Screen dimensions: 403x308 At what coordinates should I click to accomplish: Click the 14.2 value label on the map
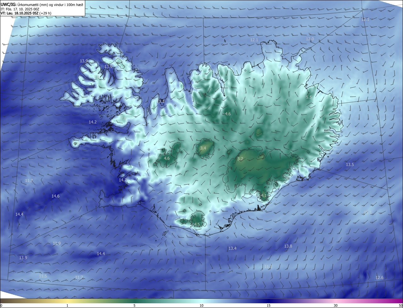[x=93, y=122]
